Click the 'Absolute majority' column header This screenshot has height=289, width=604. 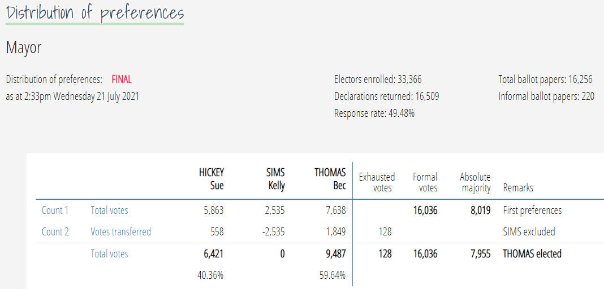[x=475, y=182]
